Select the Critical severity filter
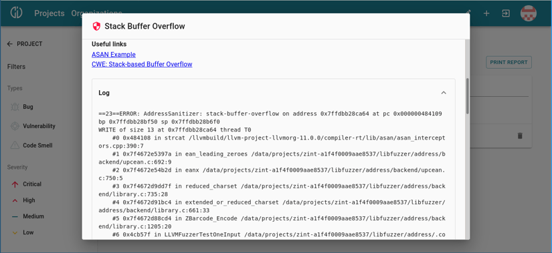This screenshot has width=552, height=253. coord(26,184)
